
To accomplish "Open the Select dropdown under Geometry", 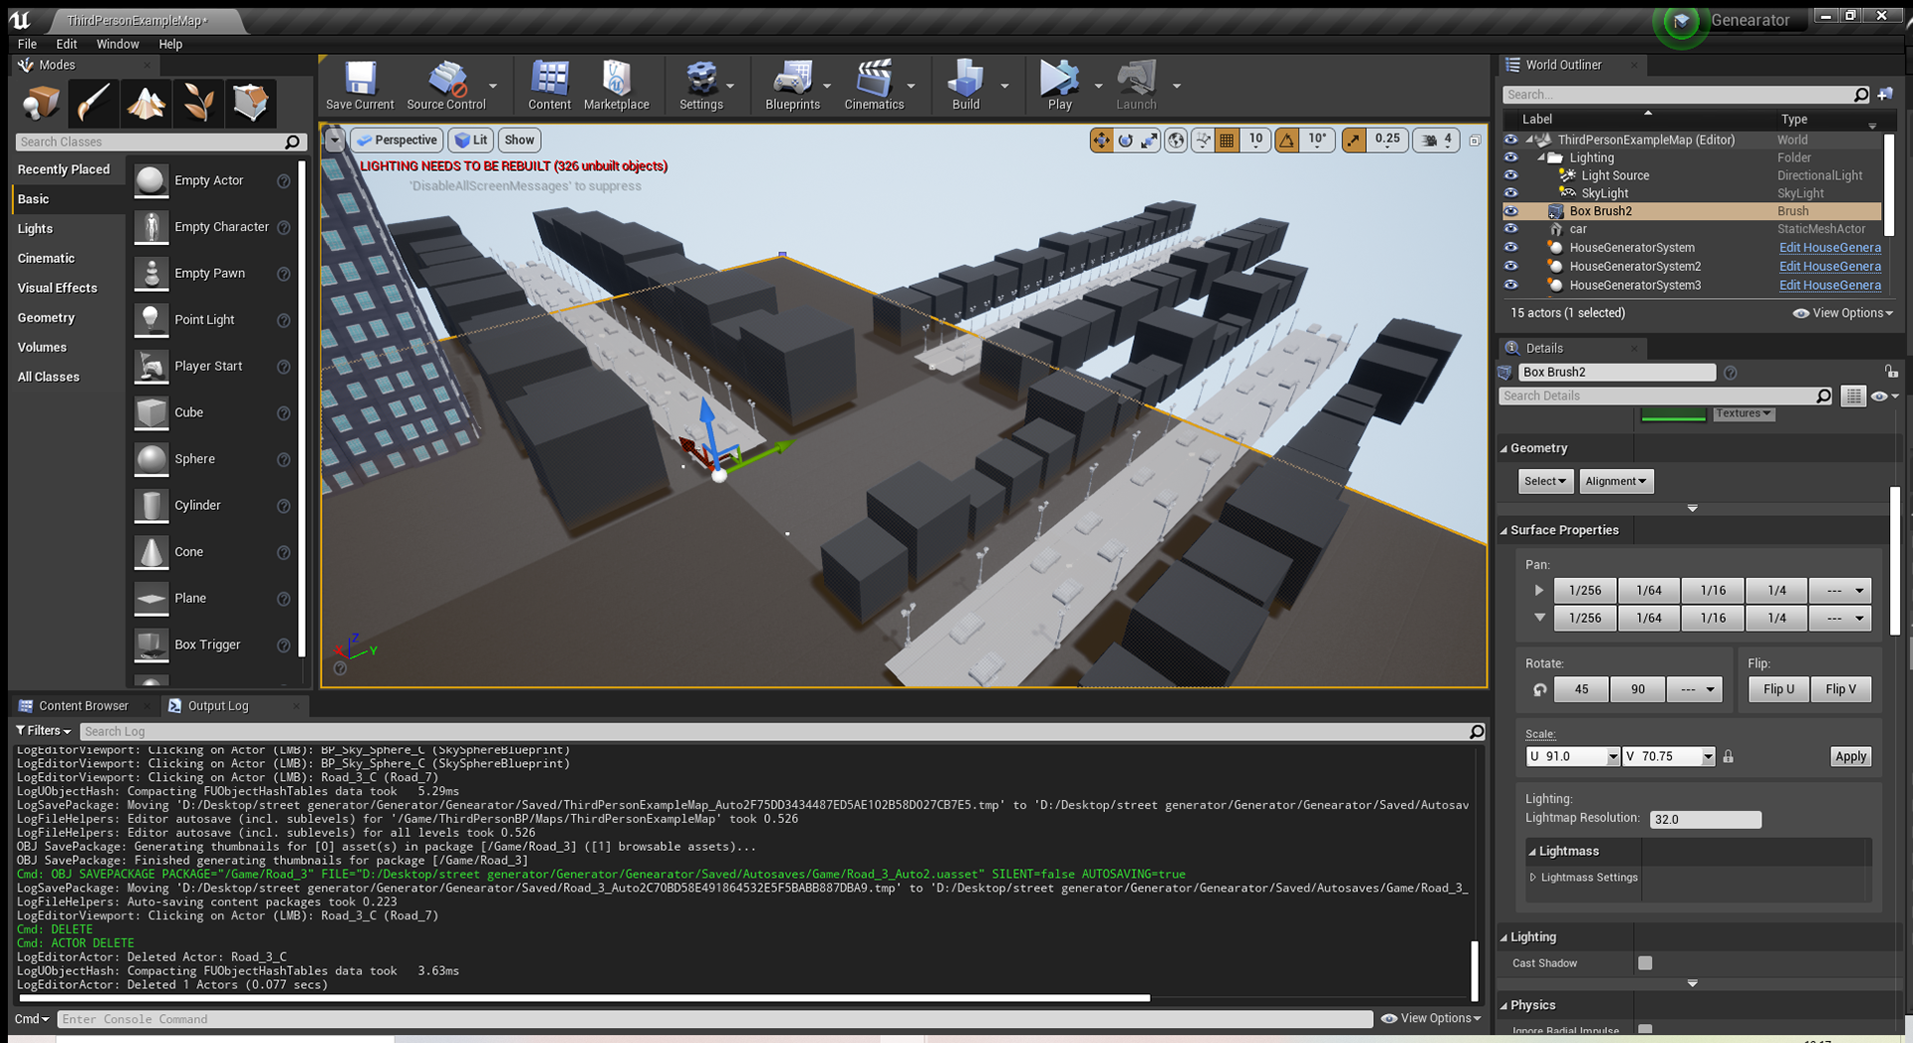I will (1545, 481).
